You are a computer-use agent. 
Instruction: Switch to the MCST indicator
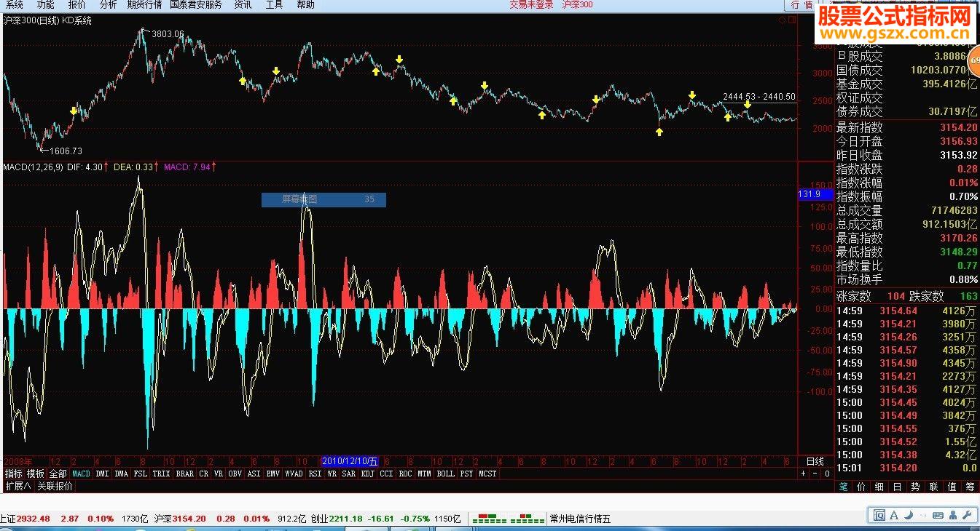pos(487,474)
